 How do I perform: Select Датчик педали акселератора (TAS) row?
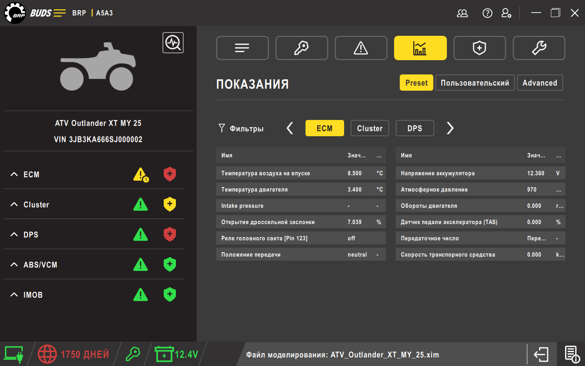coord(481,222)
